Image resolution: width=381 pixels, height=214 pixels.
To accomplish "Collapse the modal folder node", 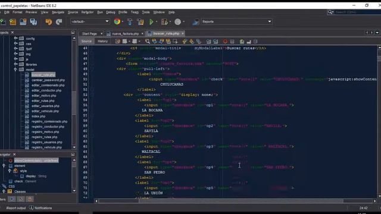I will (x=15, y=70).
